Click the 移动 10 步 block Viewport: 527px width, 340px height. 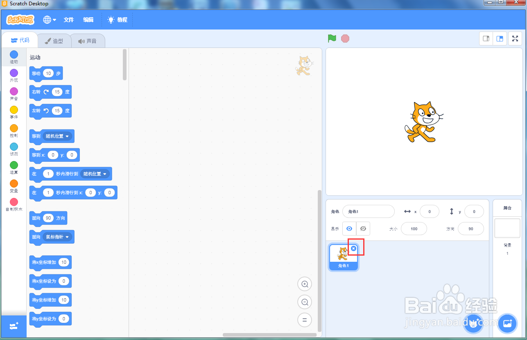[x=46, y=74]
